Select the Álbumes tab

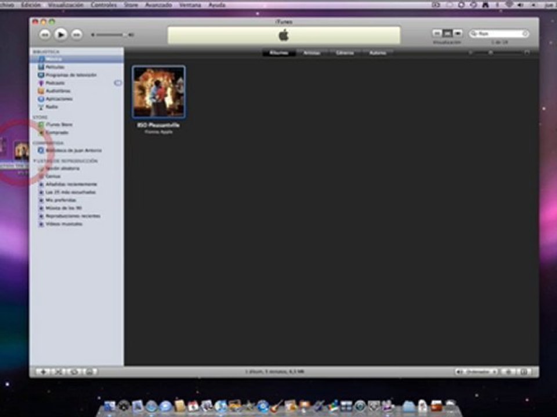pyautogui.click(x=279, y=53)
